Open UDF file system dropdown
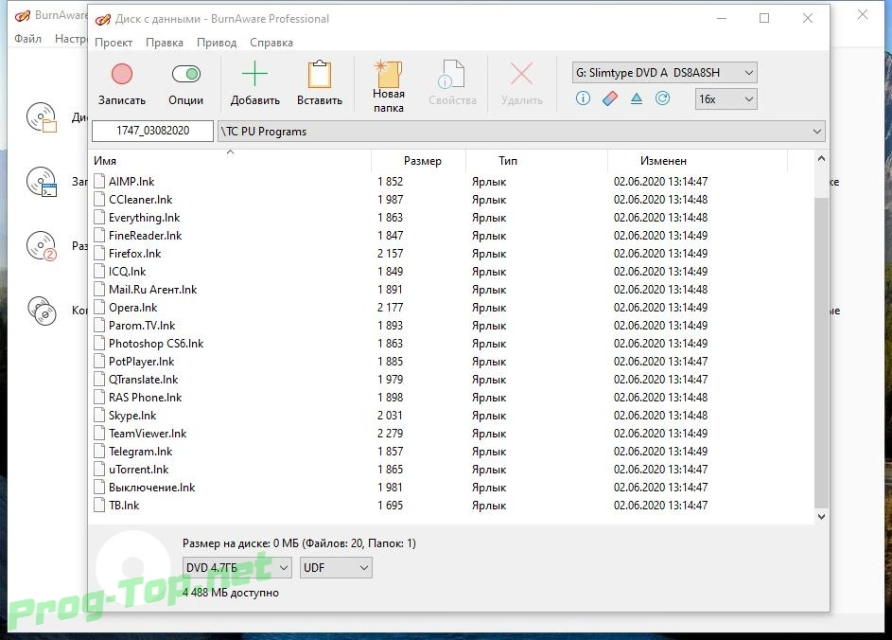This screenshot has width=892, height=640. (336, 568)
